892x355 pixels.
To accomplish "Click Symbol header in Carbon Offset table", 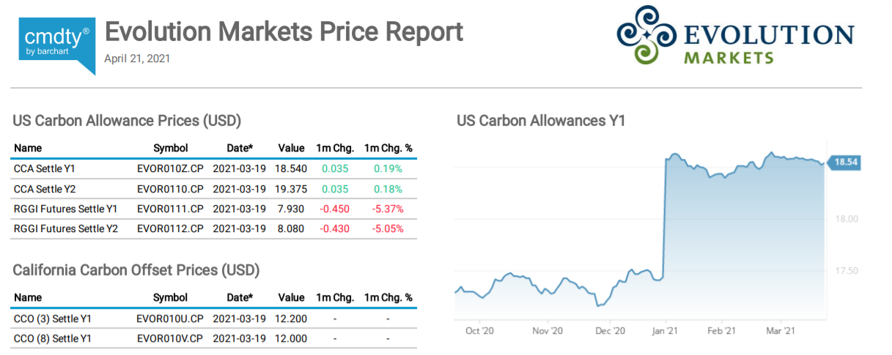I will [170, 298].
